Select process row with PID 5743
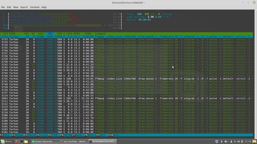The width and height of the screenshot is (257, 144). pos(126,68)
